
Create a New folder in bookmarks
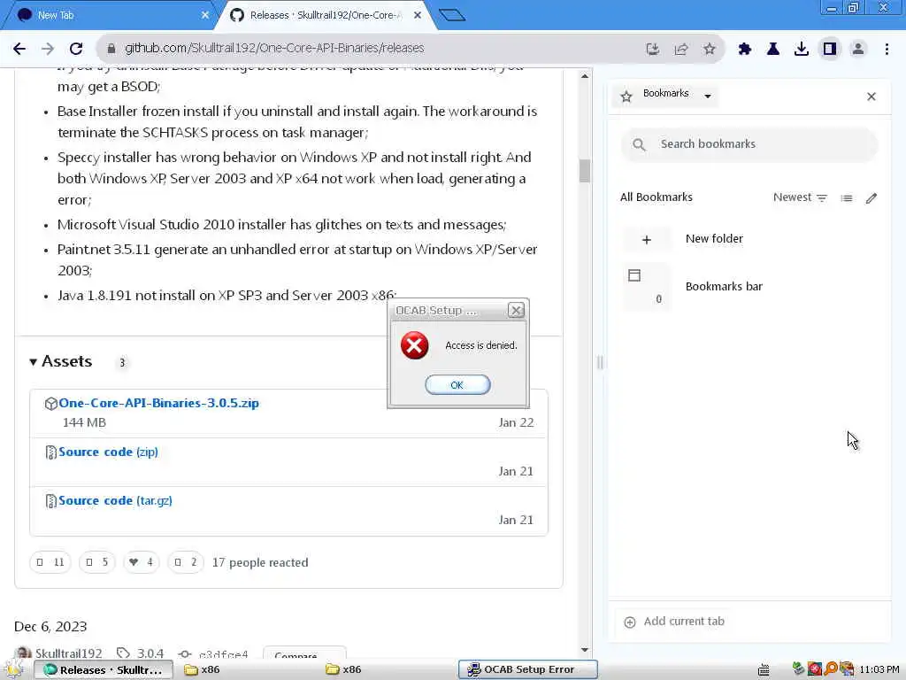[749, 239]
